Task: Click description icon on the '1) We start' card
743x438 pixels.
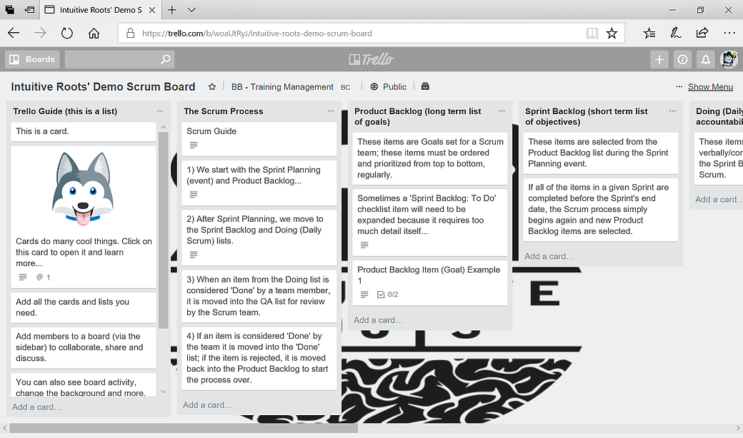Action: pos(194,195)
